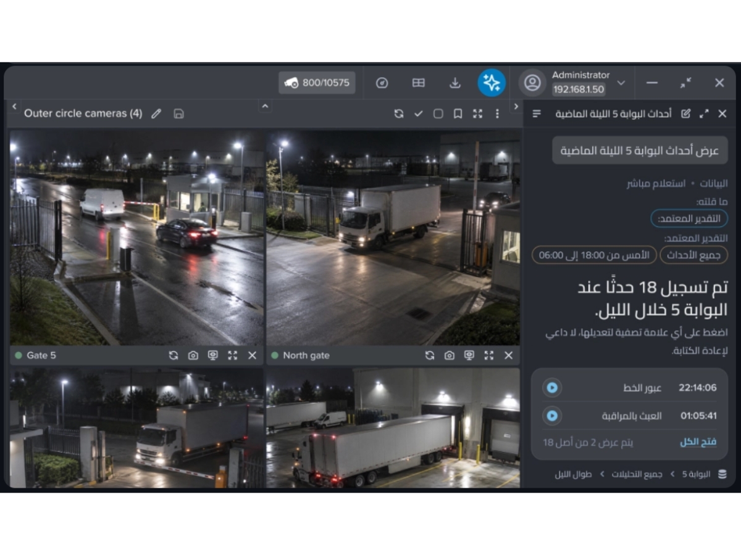Viewport: 741px width, 555px height.
Task: Maximize the Gate 5 camera tile
Action: pos(232,355)
